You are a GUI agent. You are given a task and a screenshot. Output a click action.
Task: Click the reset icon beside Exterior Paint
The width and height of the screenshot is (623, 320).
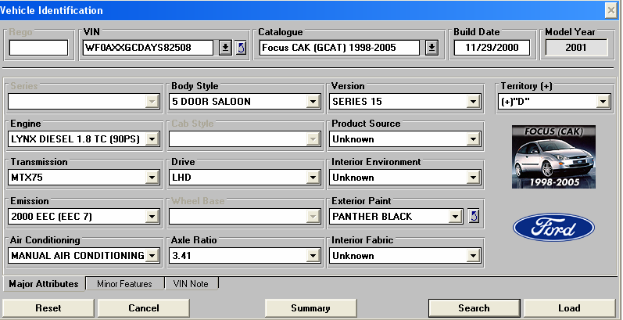point(473,216)
